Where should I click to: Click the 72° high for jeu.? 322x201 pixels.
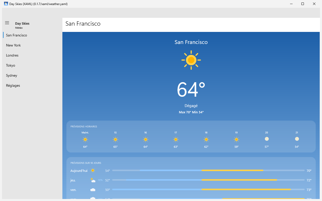point(309,180)
